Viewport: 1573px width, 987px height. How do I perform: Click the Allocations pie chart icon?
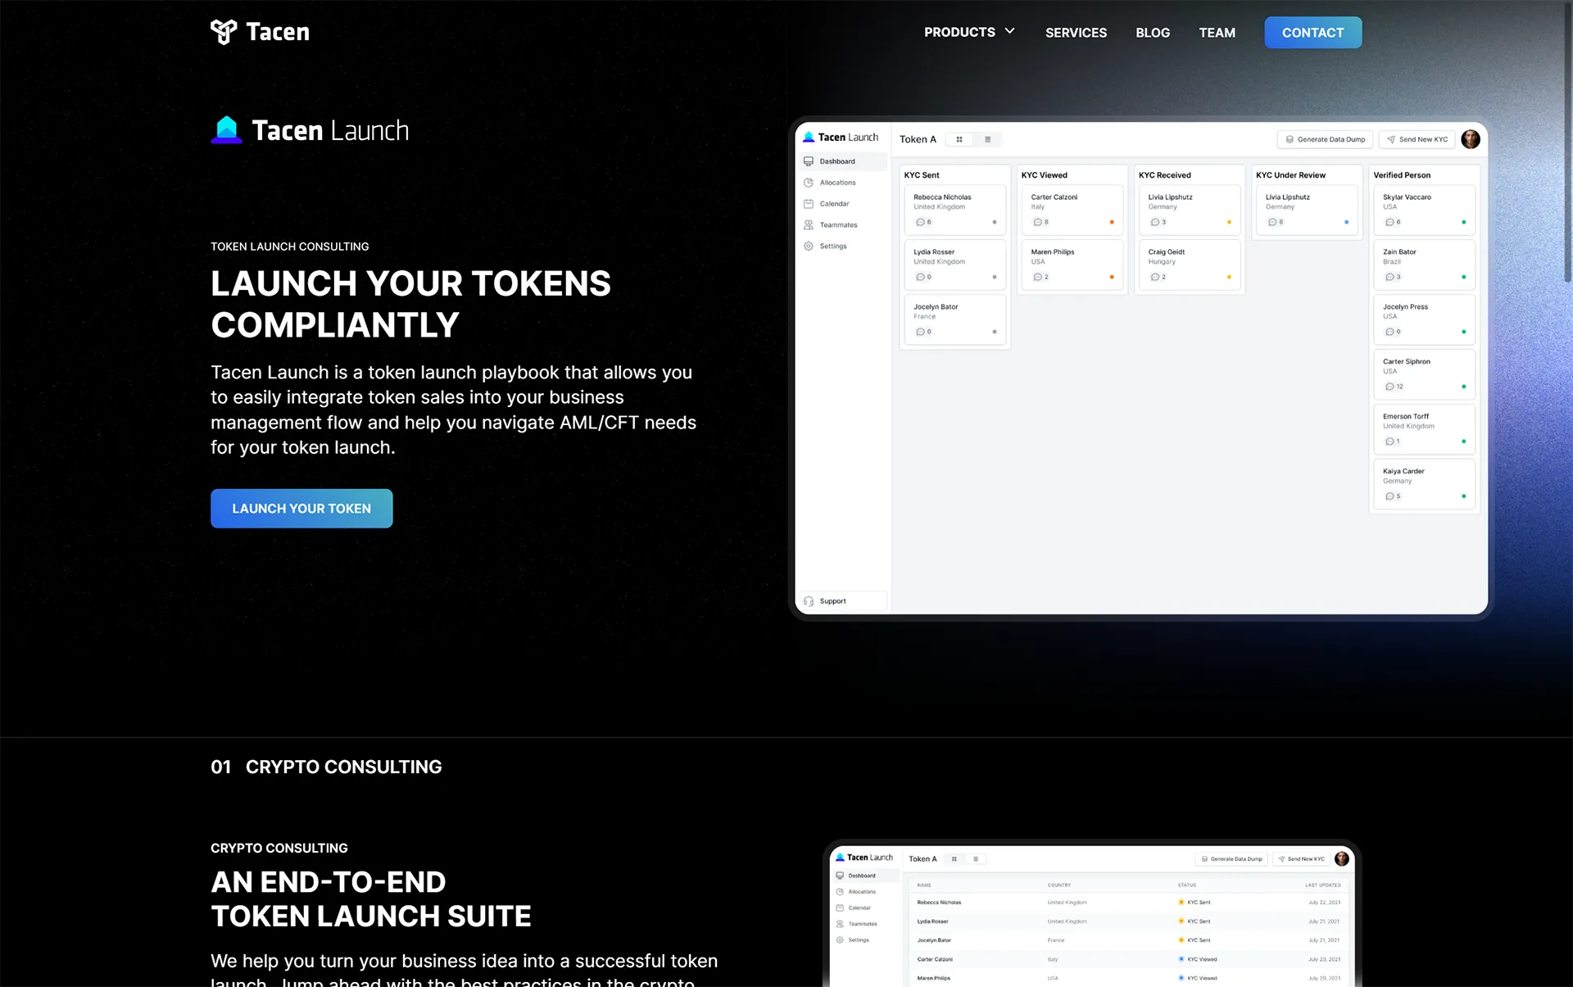pyautogui.click(x=809, y=183)
